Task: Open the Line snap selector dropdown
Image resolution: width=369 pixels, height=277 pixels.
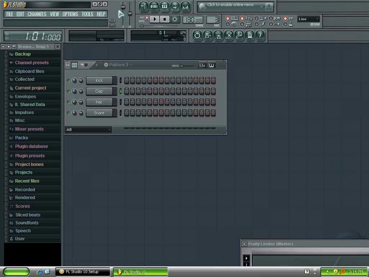Action: tap(308, 19)
